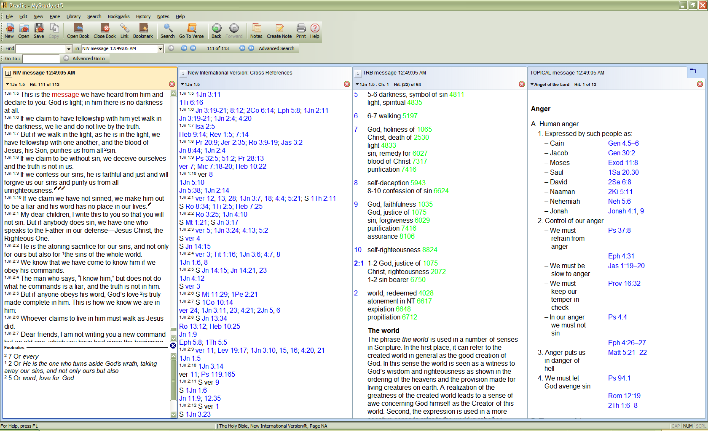Open the search-in book dropdown

(x=160, y=49)
